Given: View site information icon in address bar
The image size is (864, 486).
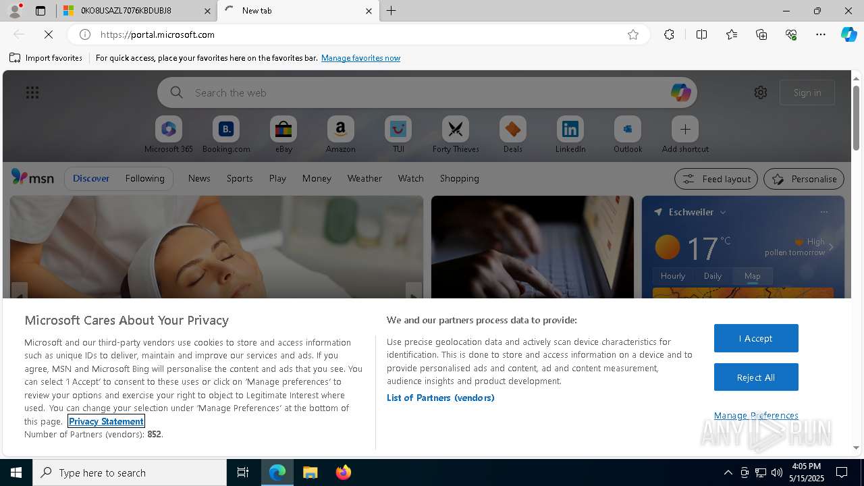Looking at the screenshot, I should [x=85, y=34].
